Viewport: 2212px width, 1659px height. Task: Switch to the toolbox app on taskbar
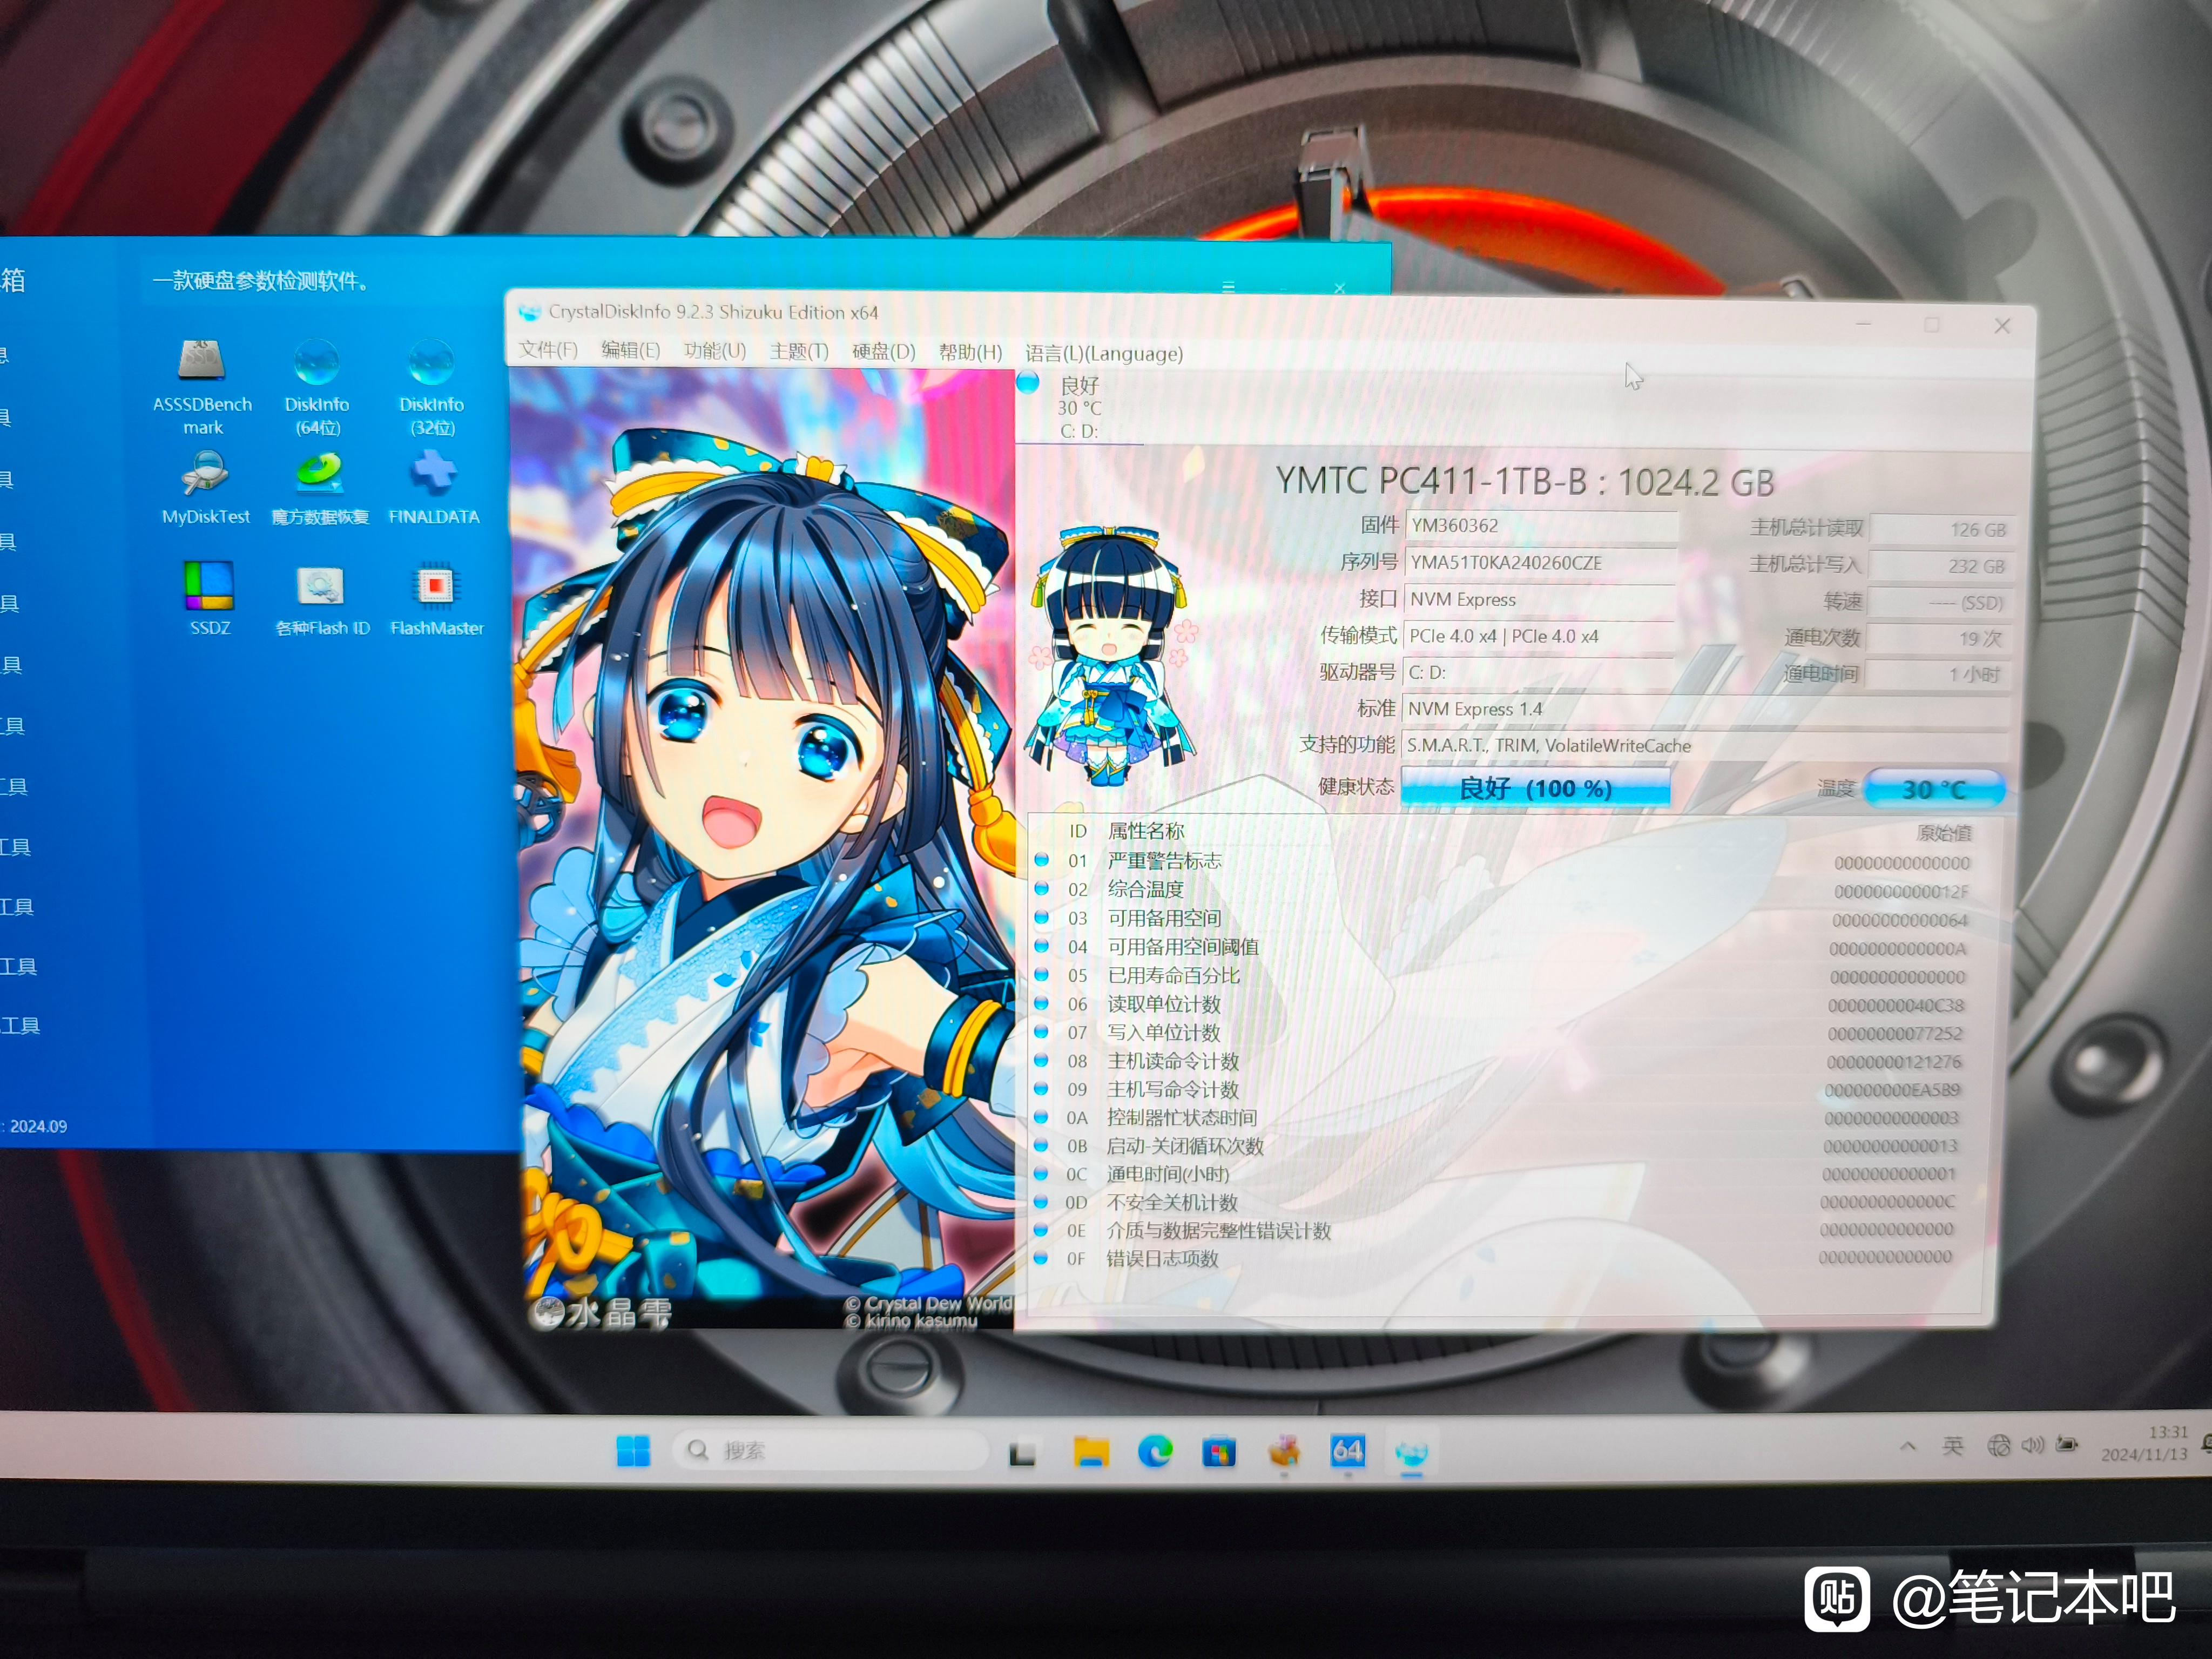(1284, 1451)
